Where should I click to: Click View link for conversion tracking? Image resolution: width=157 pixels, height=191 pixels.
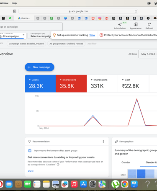92,35
